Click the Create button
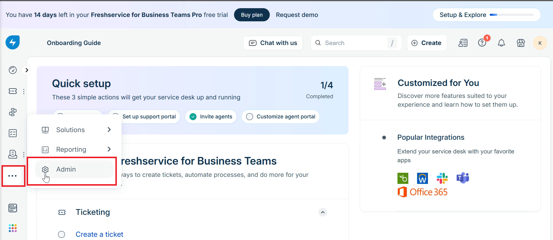Screen dimensions: 553x240 click(x=427, y=43)
